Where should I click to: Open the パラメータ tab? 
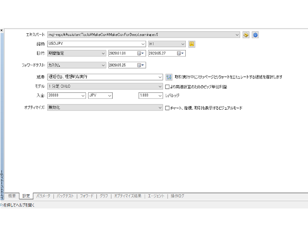click(43, 196)
